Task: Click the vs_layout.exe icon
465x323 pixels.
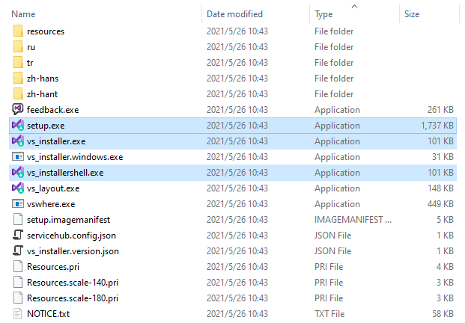Action: 18,188
